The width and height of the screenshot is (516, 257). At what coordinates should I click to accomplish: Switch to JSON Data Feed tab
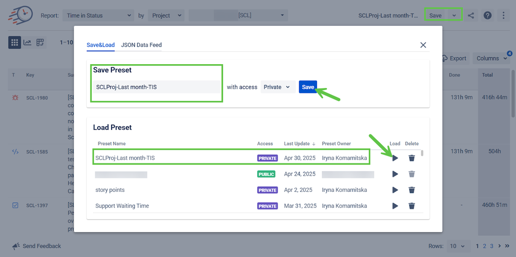[142, 45]
